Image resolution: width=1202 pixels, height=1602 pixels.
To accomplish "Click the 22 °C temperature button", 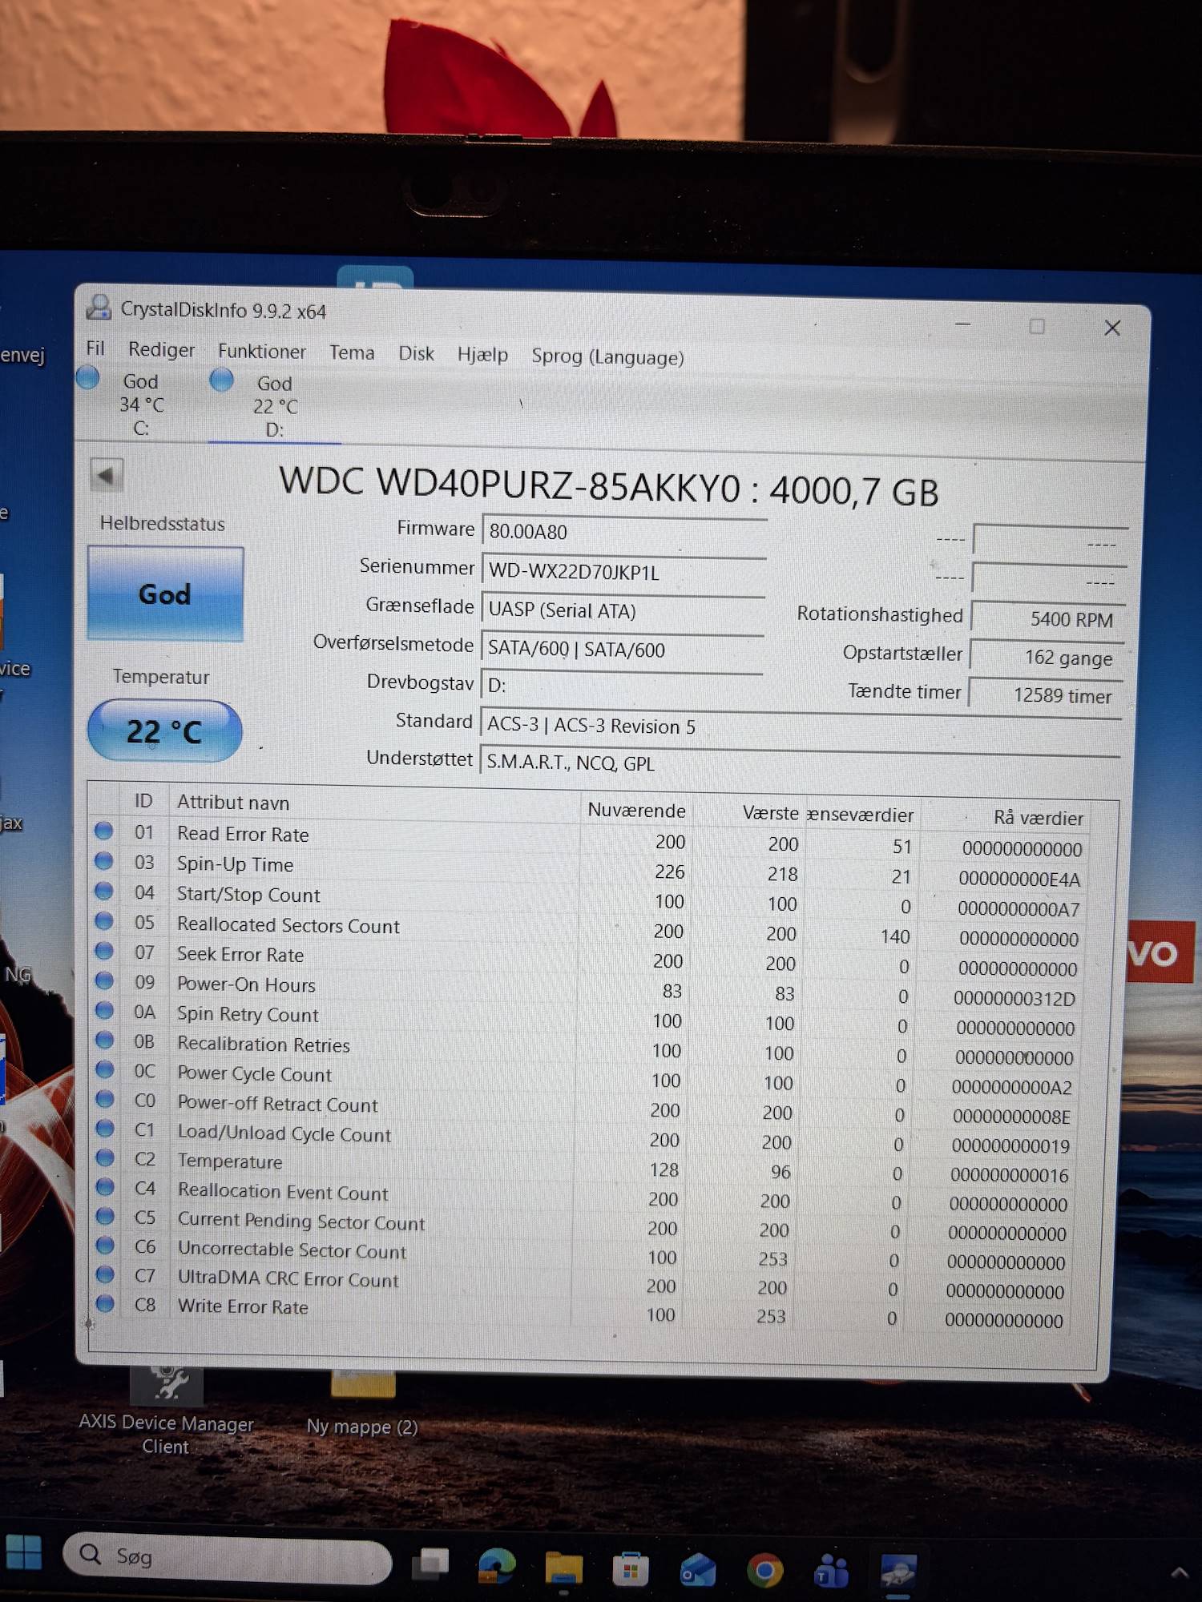I will 164,731.
